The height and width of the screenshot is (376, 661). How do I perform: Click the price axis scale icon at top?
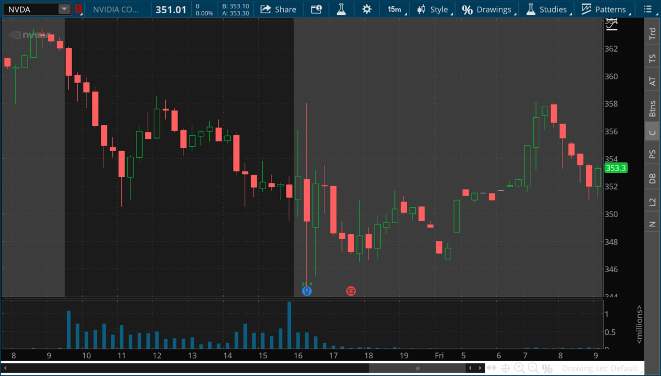[611, 24]
